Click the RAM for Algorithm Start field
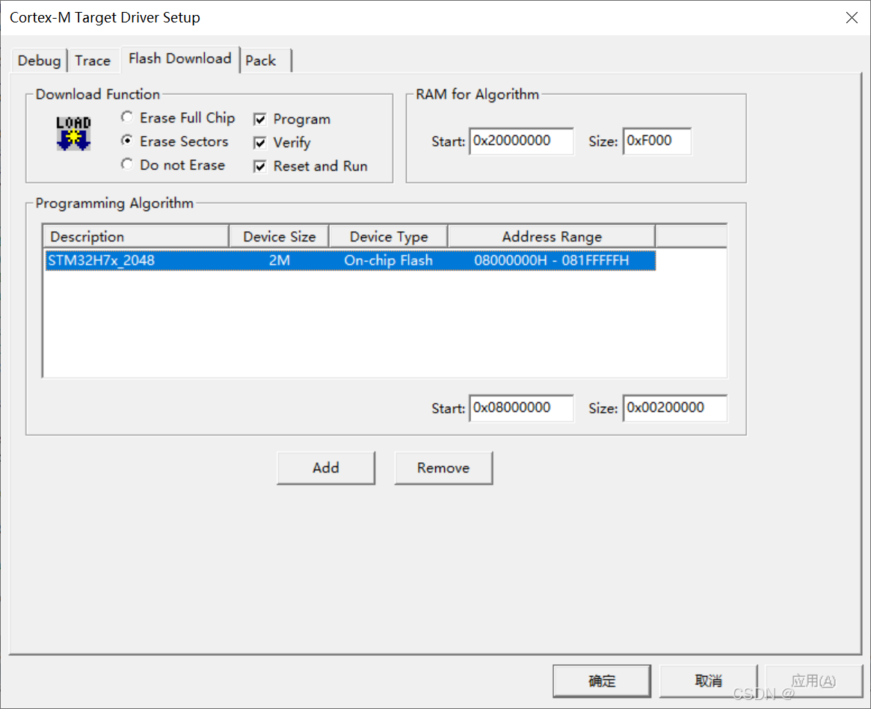Image resolution: width=871 pixels, height=709 pixels. point(522,141)
